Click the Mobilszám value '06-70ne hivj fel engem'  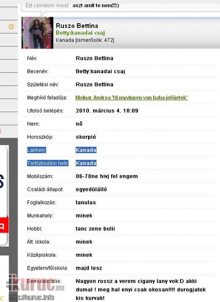click(x=107, y=176)
